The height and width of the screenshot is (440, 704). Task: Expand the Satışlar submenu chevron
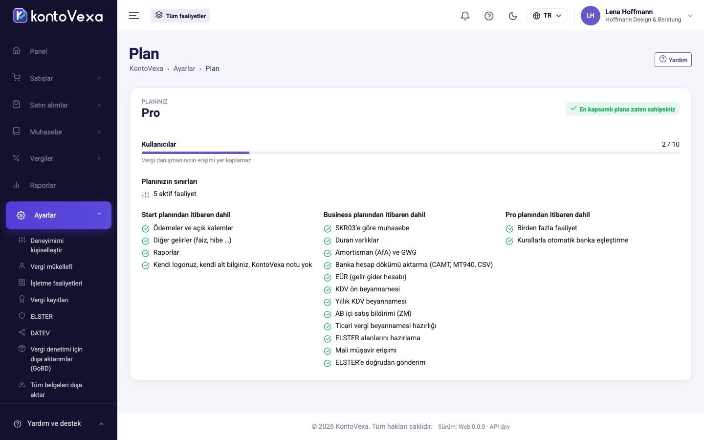pyautogui.click(x=99, y=78)
